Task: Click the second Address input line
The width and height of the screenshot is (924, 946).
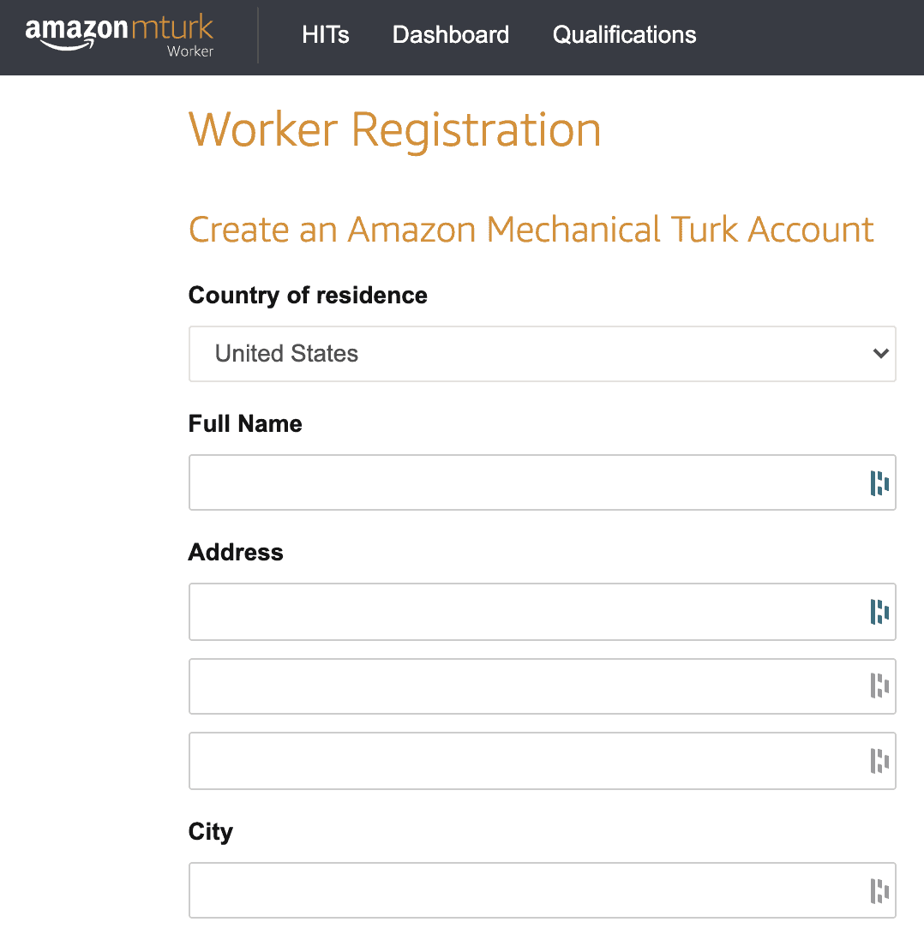Action: click(514, 686)
